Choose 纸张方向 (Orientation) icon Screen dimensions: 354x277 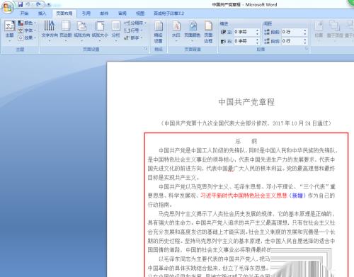tap(81, 31)
